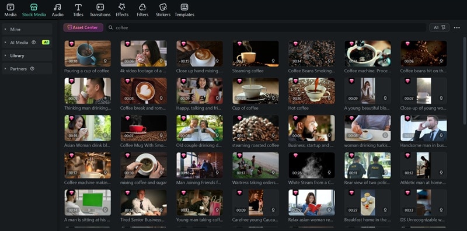The width and height of the screenshot is (467, 231).
Task: Open the Audio tab
Action: click(x=57, y=10)
